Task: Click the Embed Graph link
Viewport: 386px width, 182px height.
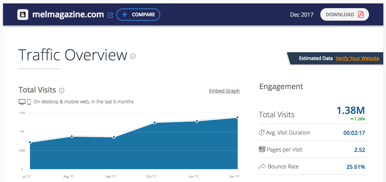Action: 224,91
